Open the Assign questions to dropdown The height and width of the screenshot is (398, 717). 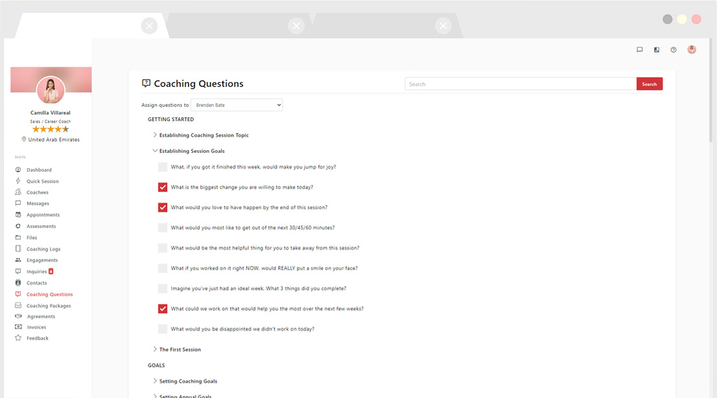pos(237,105)
